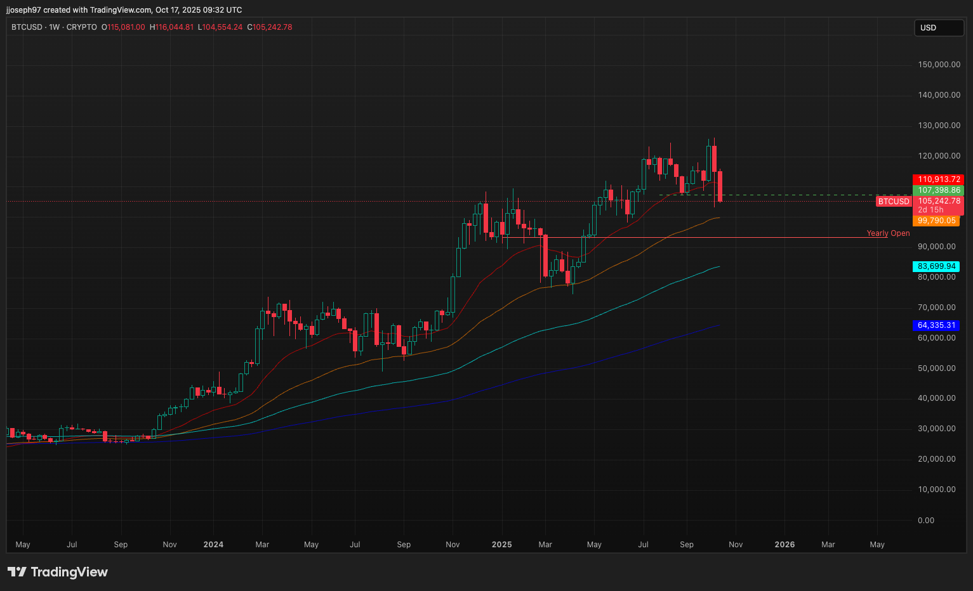Click the TradingView wordmark text

(69, 572)
